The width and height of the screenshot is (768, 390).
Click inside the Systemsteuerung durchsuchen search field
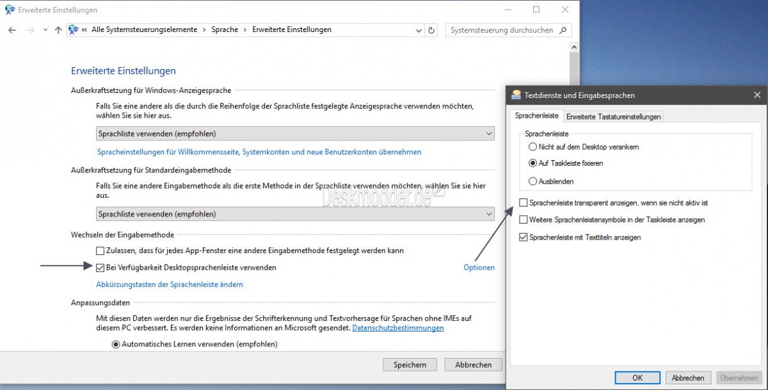[x=499, y=29]
